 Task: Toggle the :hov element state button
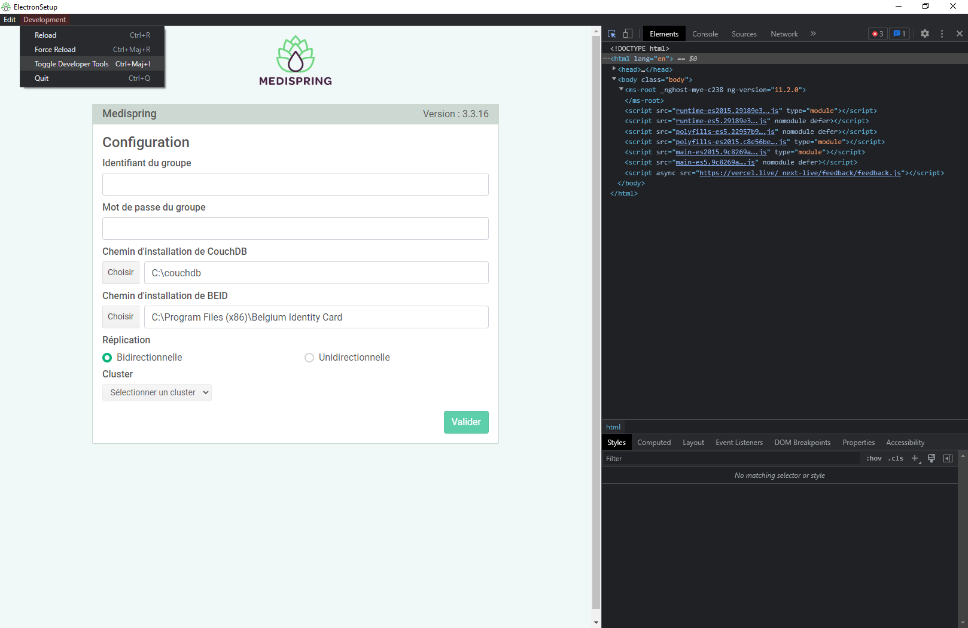click(x=873, y=459)
